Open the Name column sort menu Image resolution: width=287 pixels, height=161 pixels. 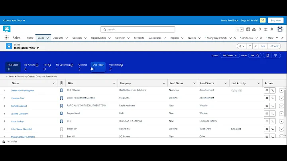point(53,83)
